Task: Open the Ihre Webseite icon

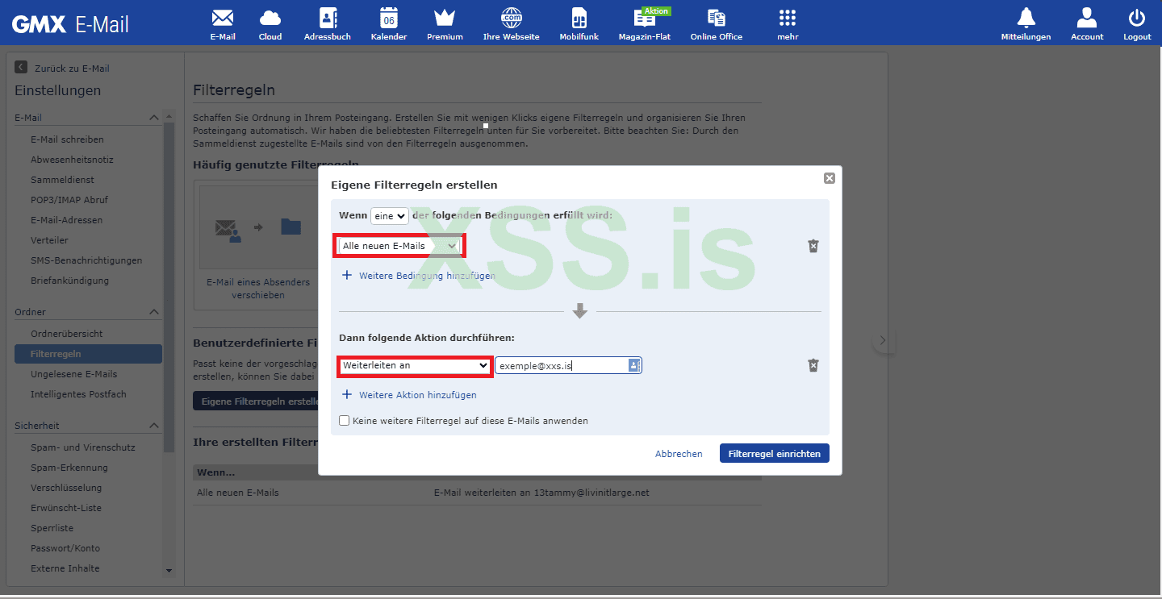Action: 511,24
